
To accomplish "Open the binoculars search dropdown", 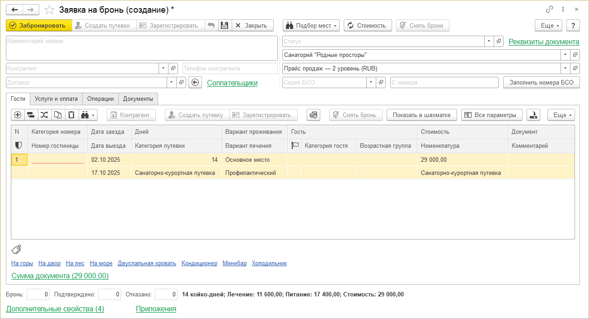I will click(x=88, y=115).
